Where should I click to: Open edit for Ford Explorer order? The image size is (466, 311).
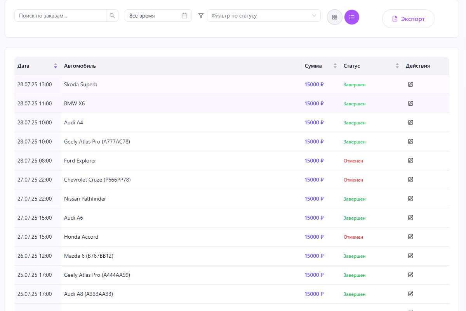coord(410,161)
